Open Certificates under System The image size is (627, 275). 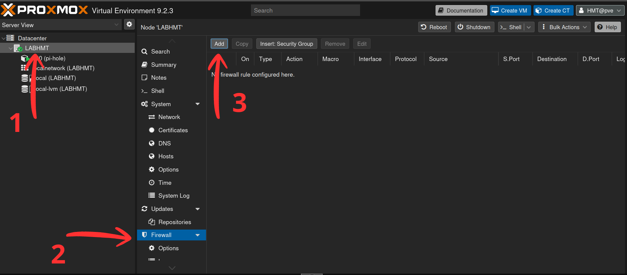pyautogui.click(x=171, y=130)
